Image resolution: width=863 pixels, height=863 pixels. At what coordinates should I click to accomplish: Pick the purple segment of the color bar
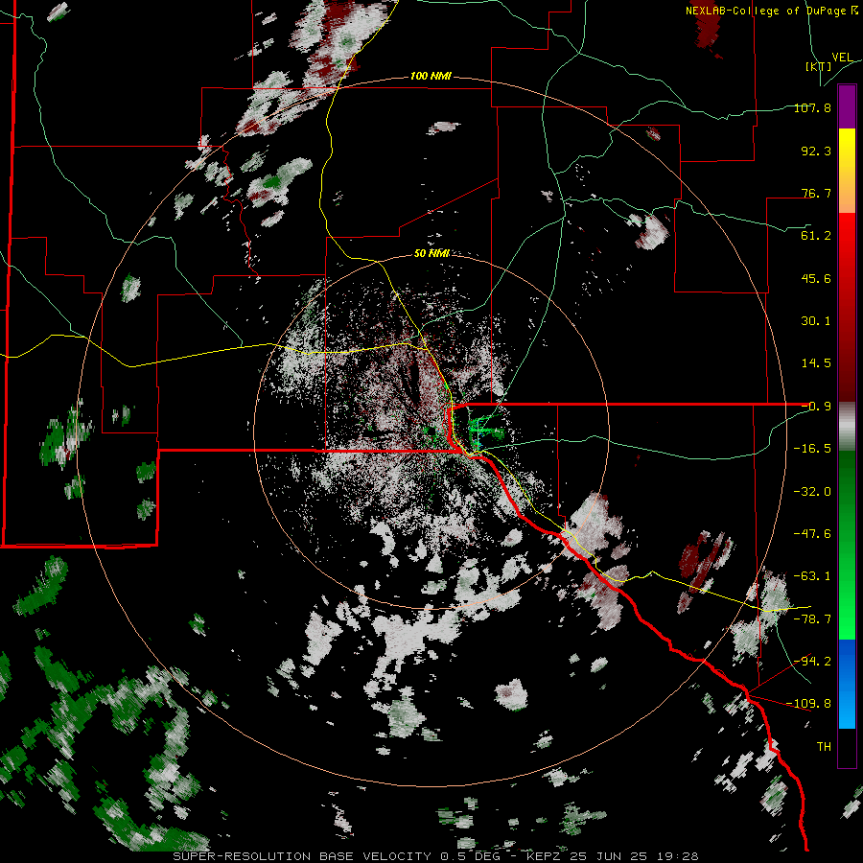(847, 106)
